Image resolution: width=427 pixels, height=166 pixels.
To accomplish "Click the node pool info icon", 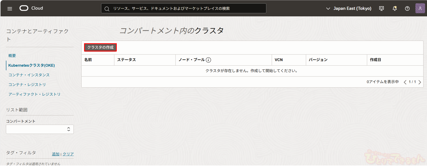I will coord(208,60).
